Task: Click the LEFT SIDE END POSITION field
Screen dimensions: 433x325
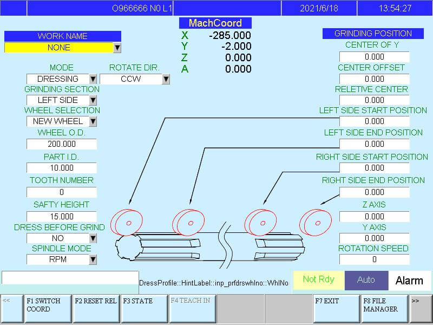Action: click(375, 144)
